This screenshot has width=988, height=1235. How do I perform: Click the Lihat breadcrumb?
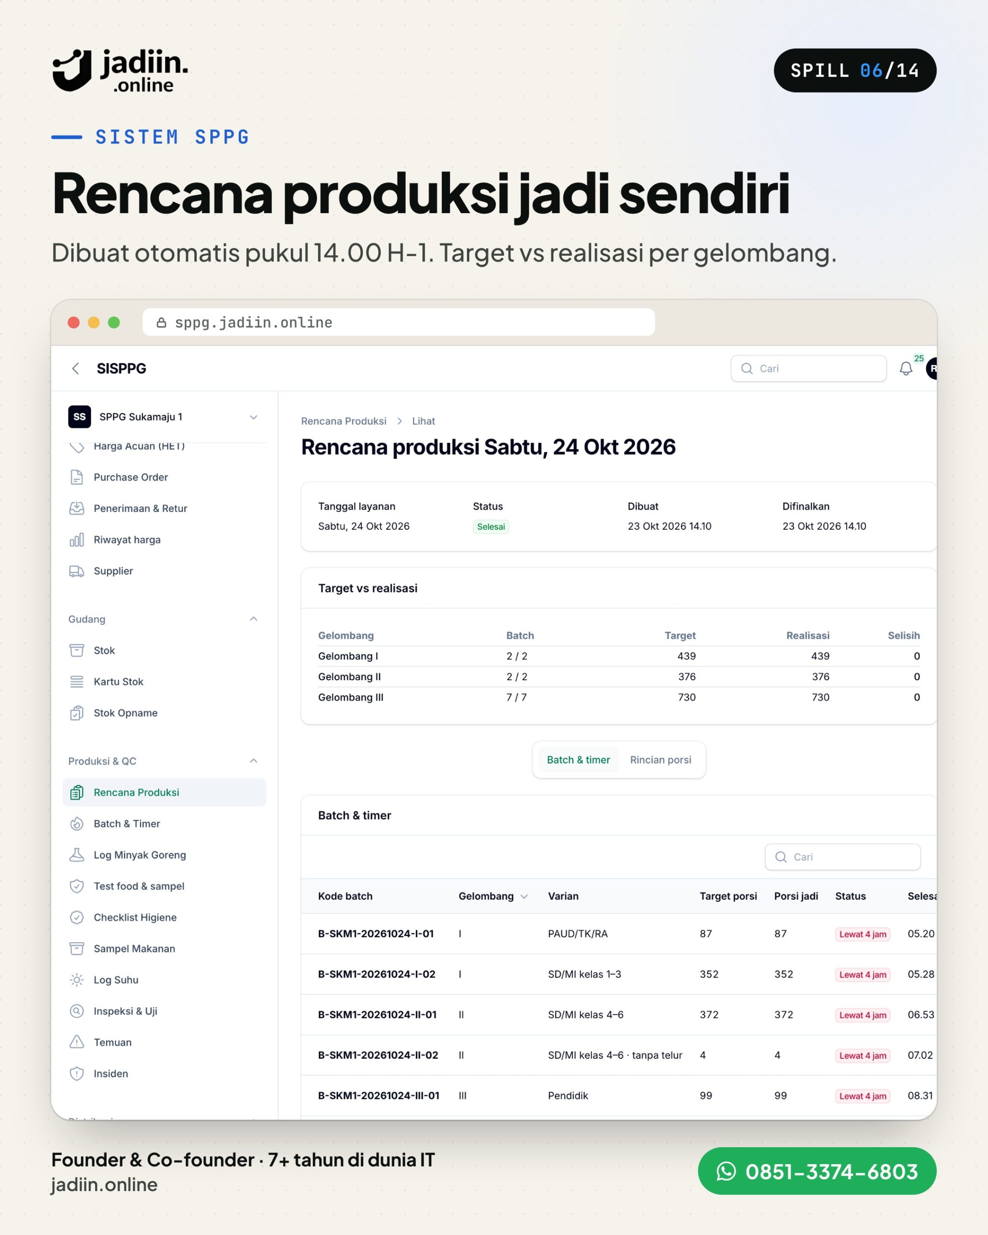423,421
